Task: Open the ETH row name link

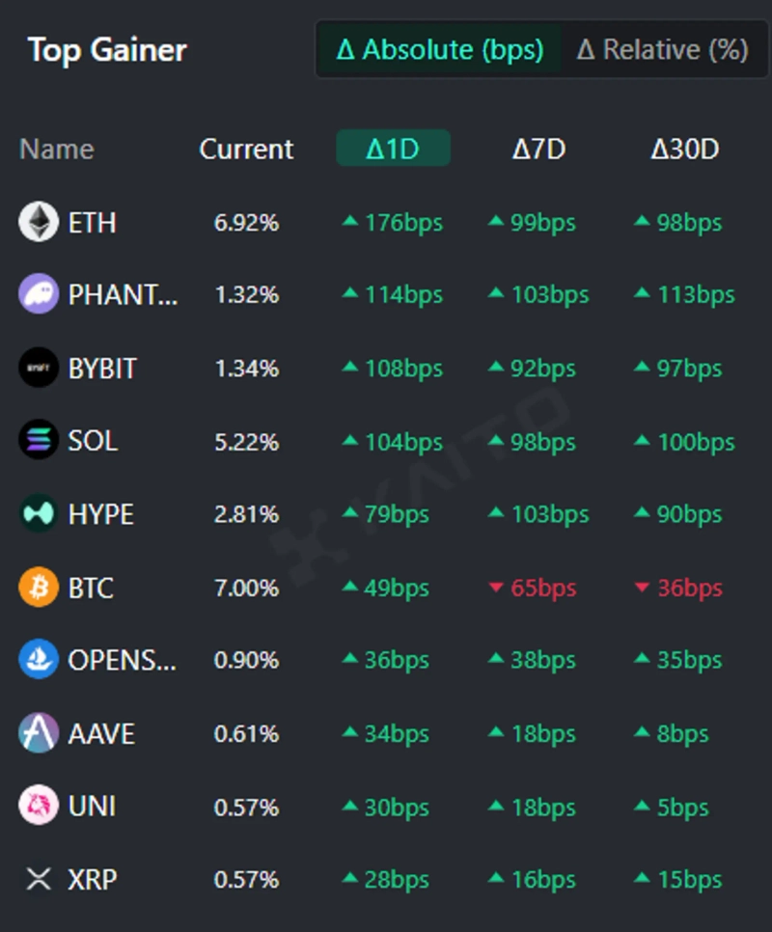Action: coord(92,222)
